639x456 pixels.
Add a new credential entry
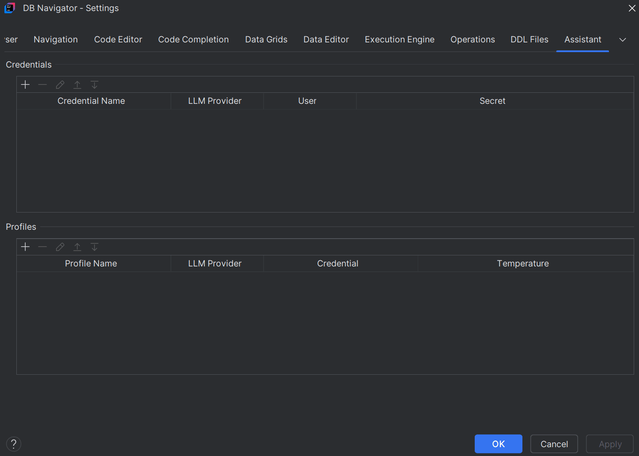coord(25,84)
